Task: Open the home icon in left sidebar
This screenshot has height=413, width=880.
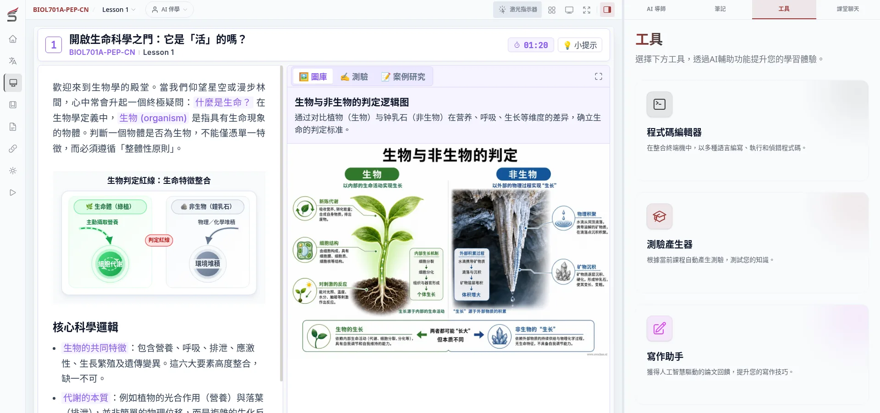Action: 13,39
